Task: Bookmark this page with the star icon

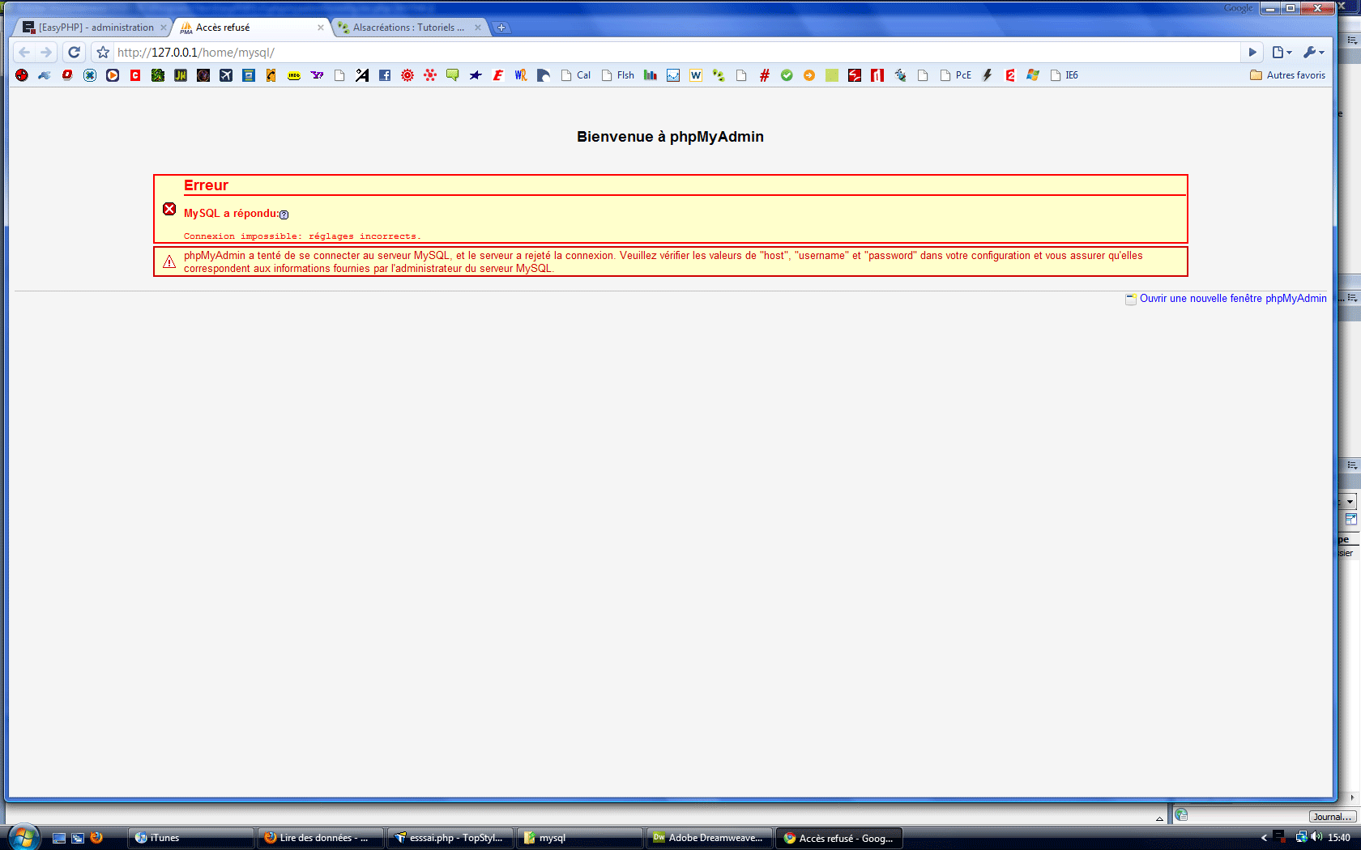Action: coord(103,53)
